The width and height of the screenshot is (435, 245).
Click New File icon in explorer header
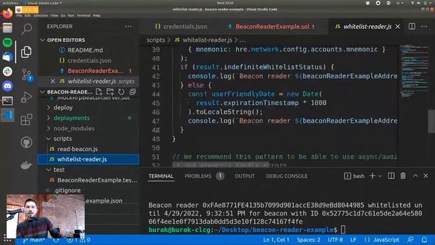99,92
